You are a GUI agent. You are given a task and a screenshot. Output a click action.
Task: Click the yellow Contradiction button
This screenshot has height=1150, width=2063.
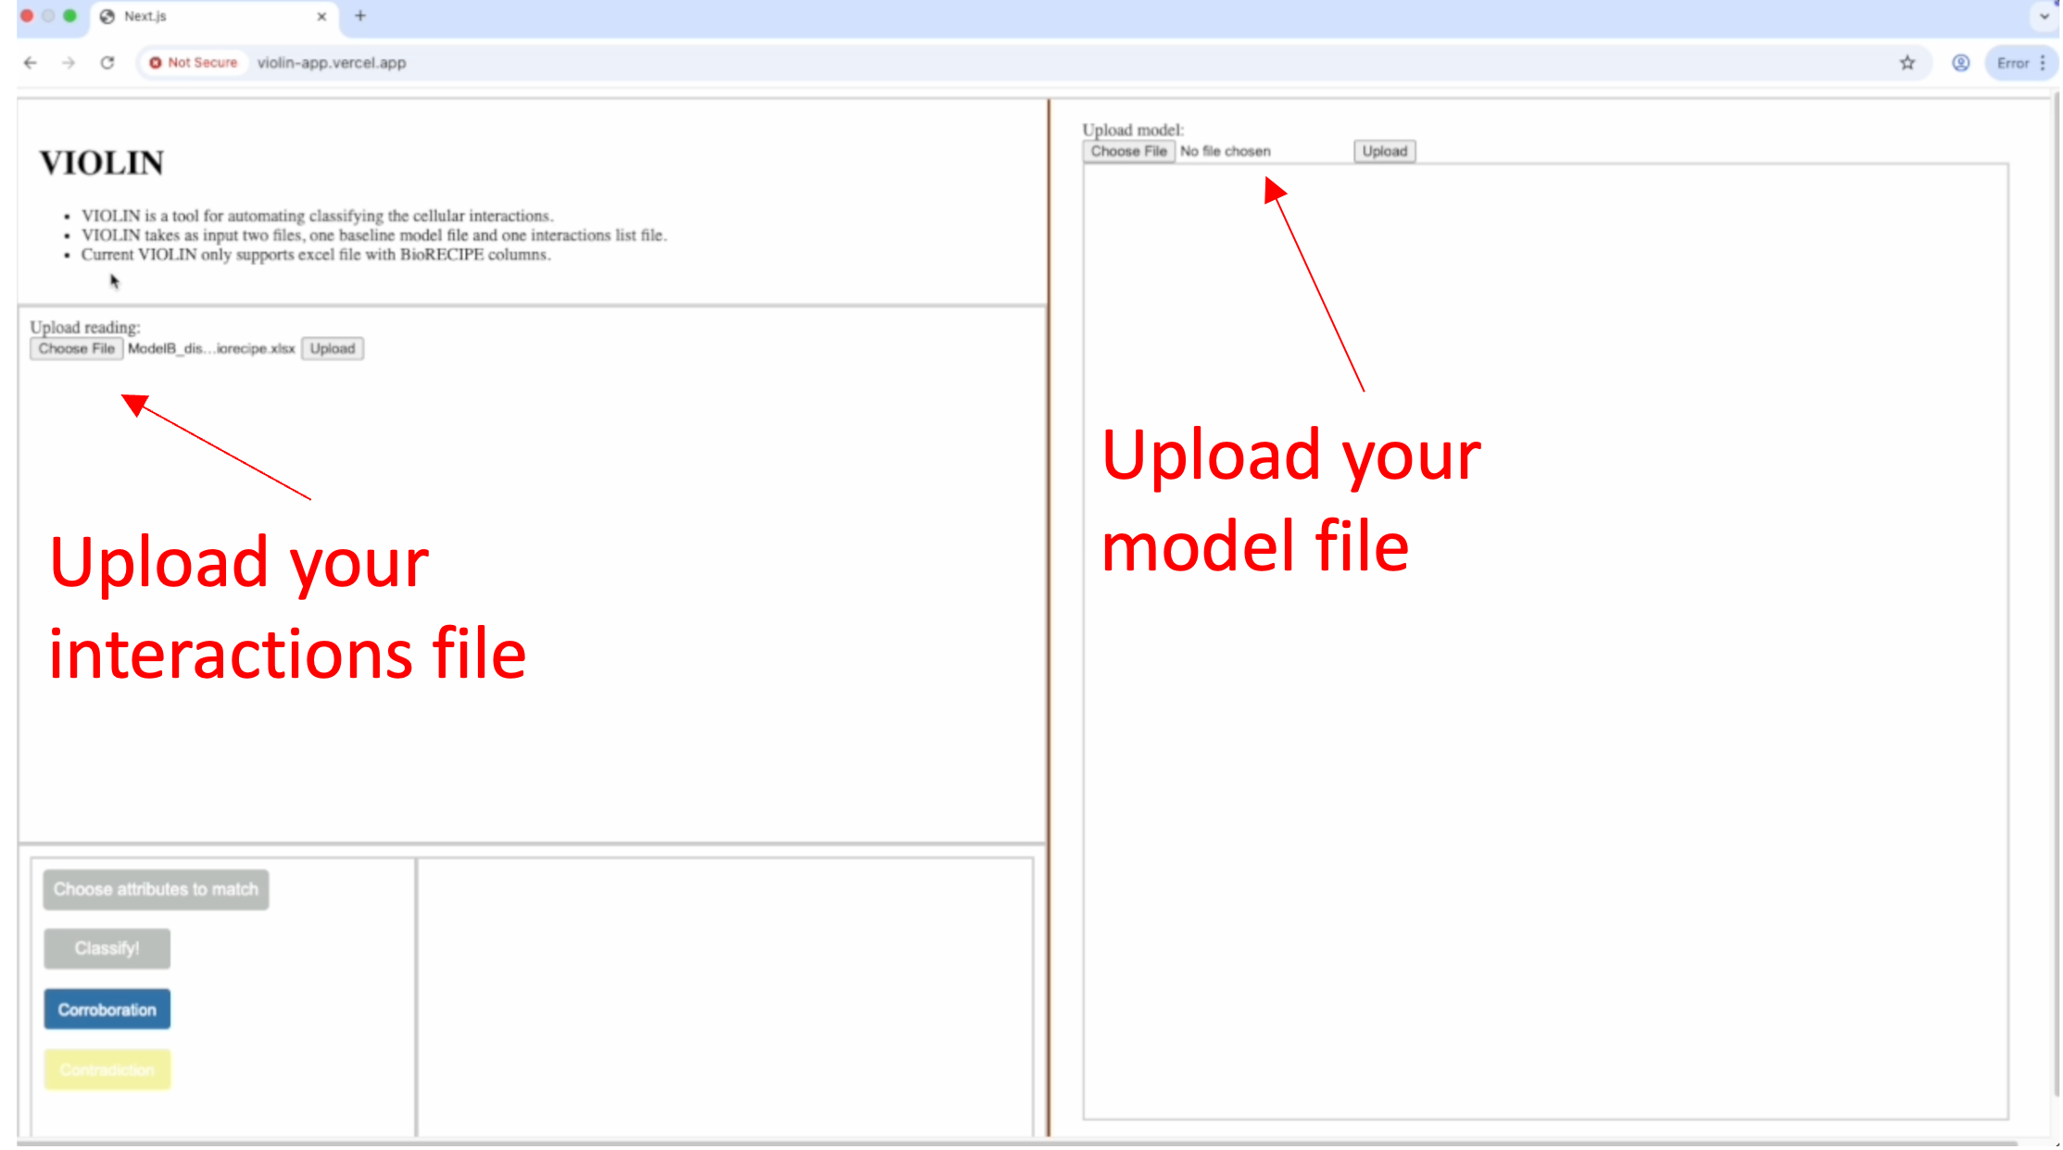[x=107, y=1070]
